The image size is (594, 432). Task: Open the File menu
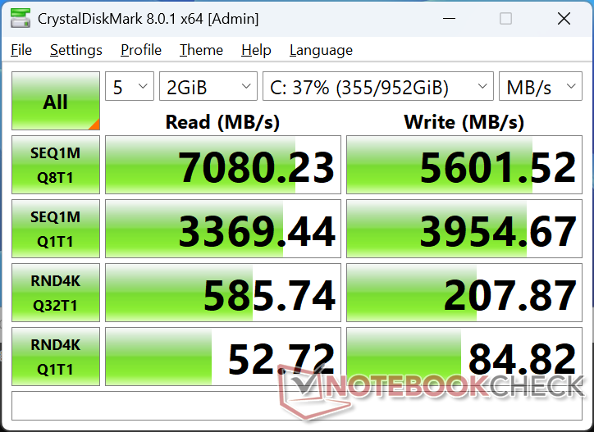pyautogui.click(x=21, y=50)
